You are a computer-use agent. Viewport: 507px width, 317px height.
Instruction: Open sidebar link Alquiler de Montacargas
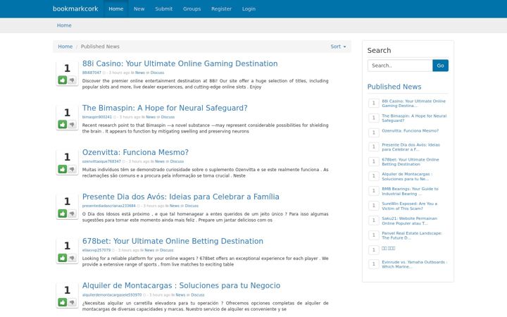click(x=407, y=176)
